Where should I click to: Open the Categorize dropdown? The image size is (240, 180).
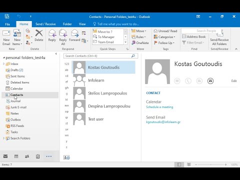click(164, 37)
